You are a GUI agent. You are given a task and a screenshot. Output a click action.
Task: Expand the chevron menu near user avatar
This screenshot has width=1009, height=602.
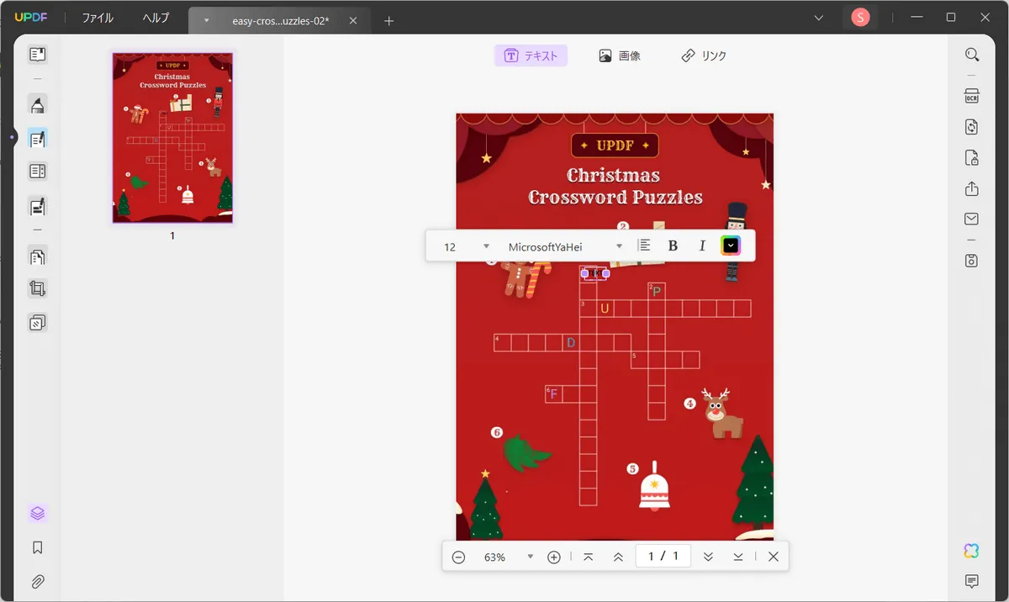pos(820,18)
